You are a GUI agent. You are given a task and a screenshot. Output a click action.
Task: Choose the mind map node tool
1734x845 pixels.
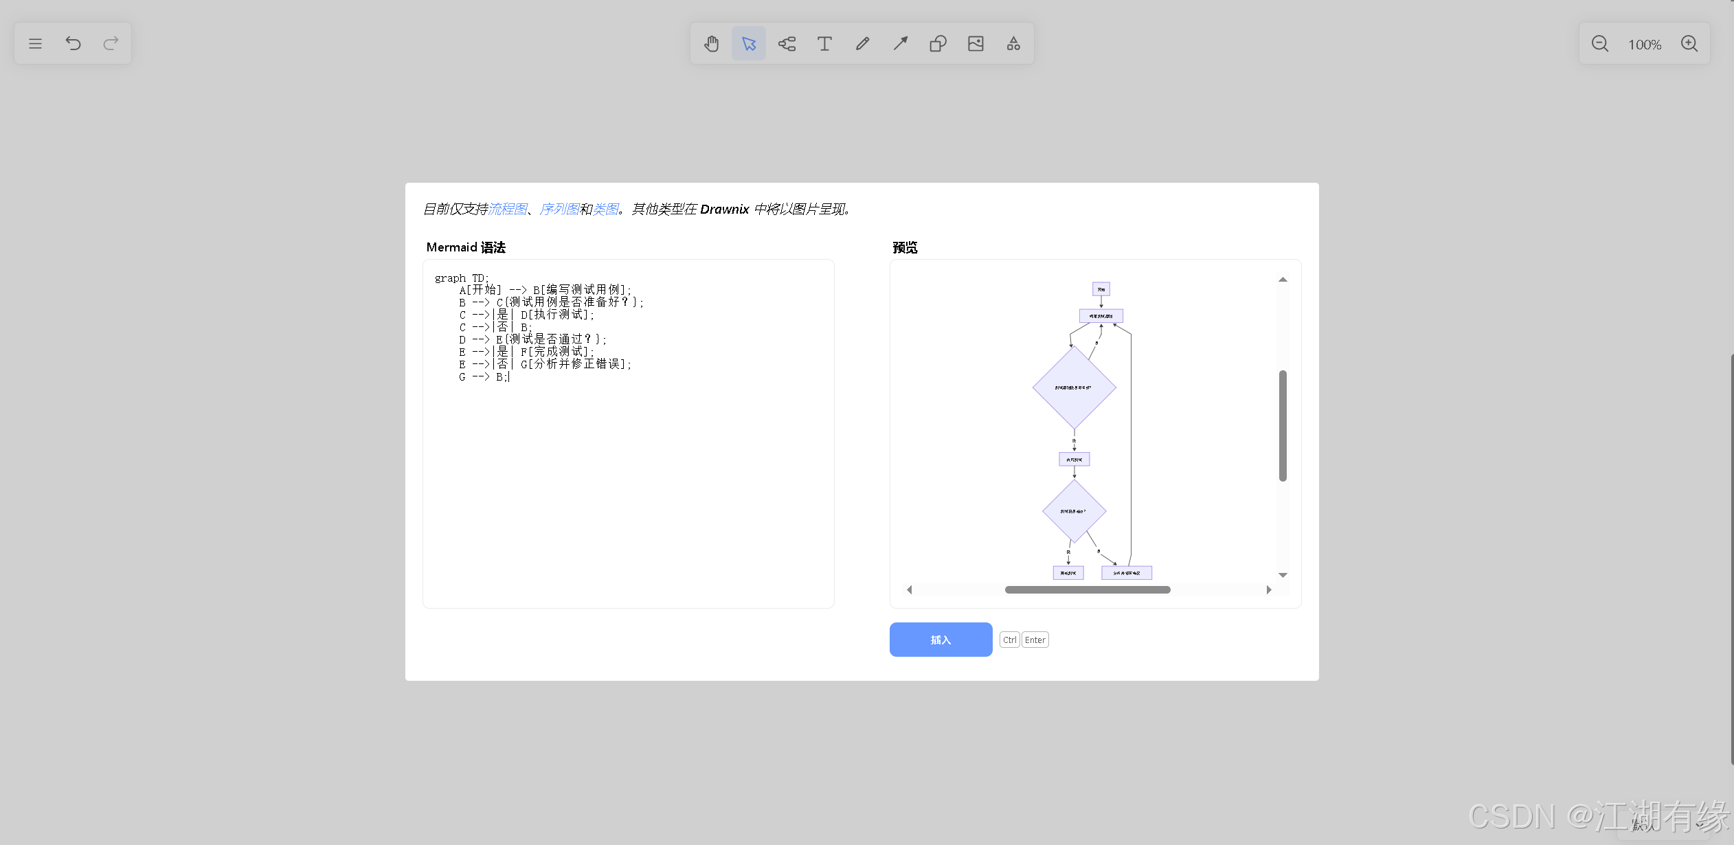pos(786,43)
